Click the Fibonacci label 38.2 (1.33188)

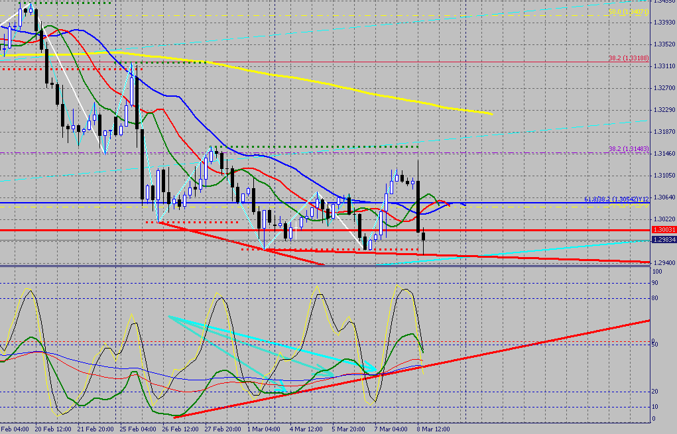629,58
